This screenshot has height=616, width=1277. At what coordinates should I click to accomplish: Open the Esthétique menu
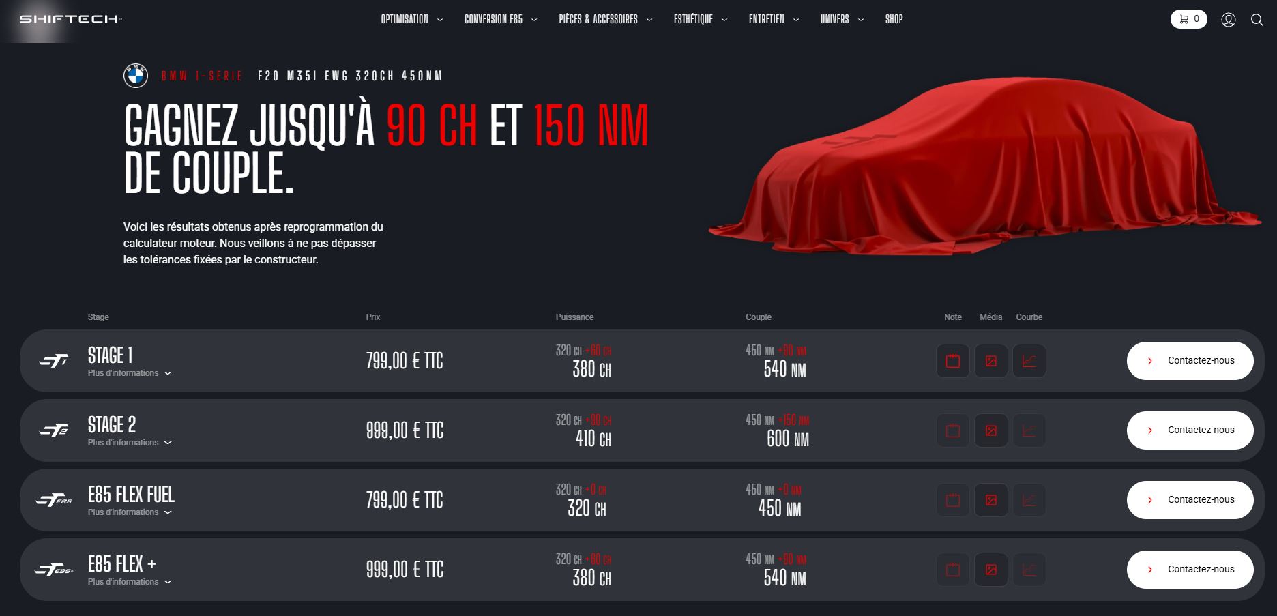[693, 19]
